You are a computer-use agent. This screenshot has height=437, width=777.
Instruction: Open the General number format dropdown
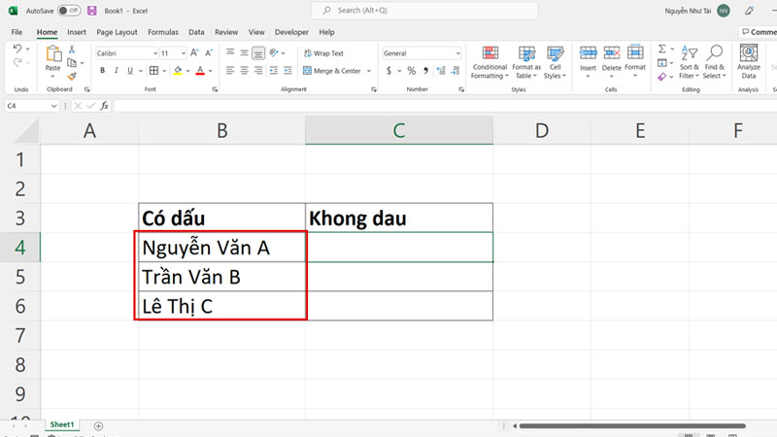(x=457, y=53)
